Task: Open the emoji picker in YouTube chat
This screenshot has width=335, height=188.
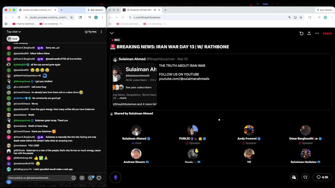Action: pyautogui.click(x=74, y=178)
